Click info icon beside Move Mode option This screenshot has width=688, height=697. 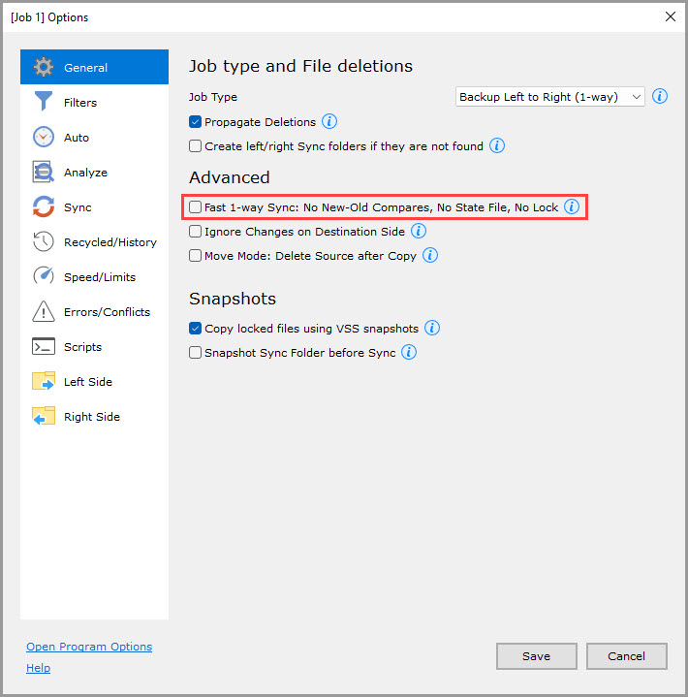[430, 256]
